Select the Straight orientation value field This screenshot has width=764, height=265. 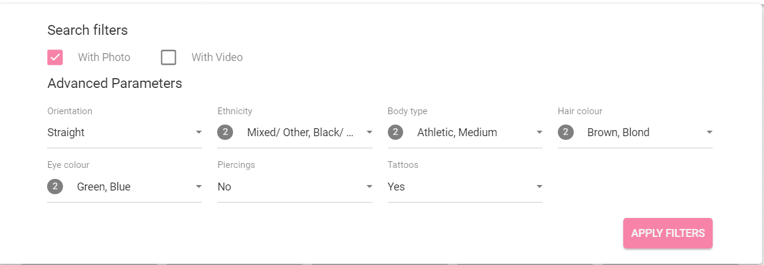point(125,132)
